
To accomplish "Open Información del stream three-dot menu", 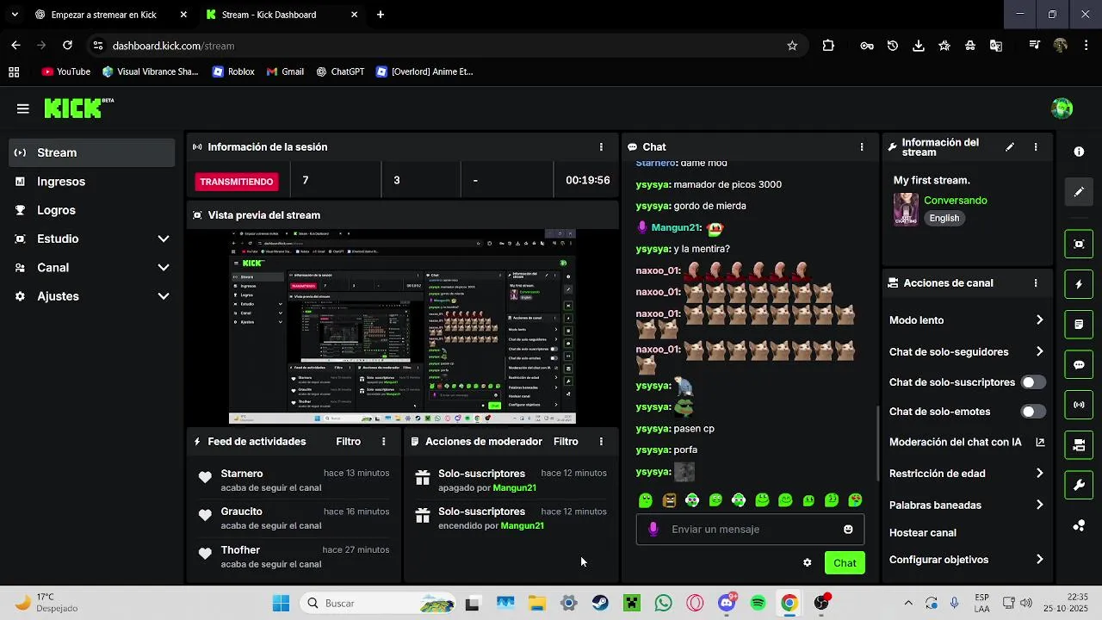I will click(x=1036, y=147).
